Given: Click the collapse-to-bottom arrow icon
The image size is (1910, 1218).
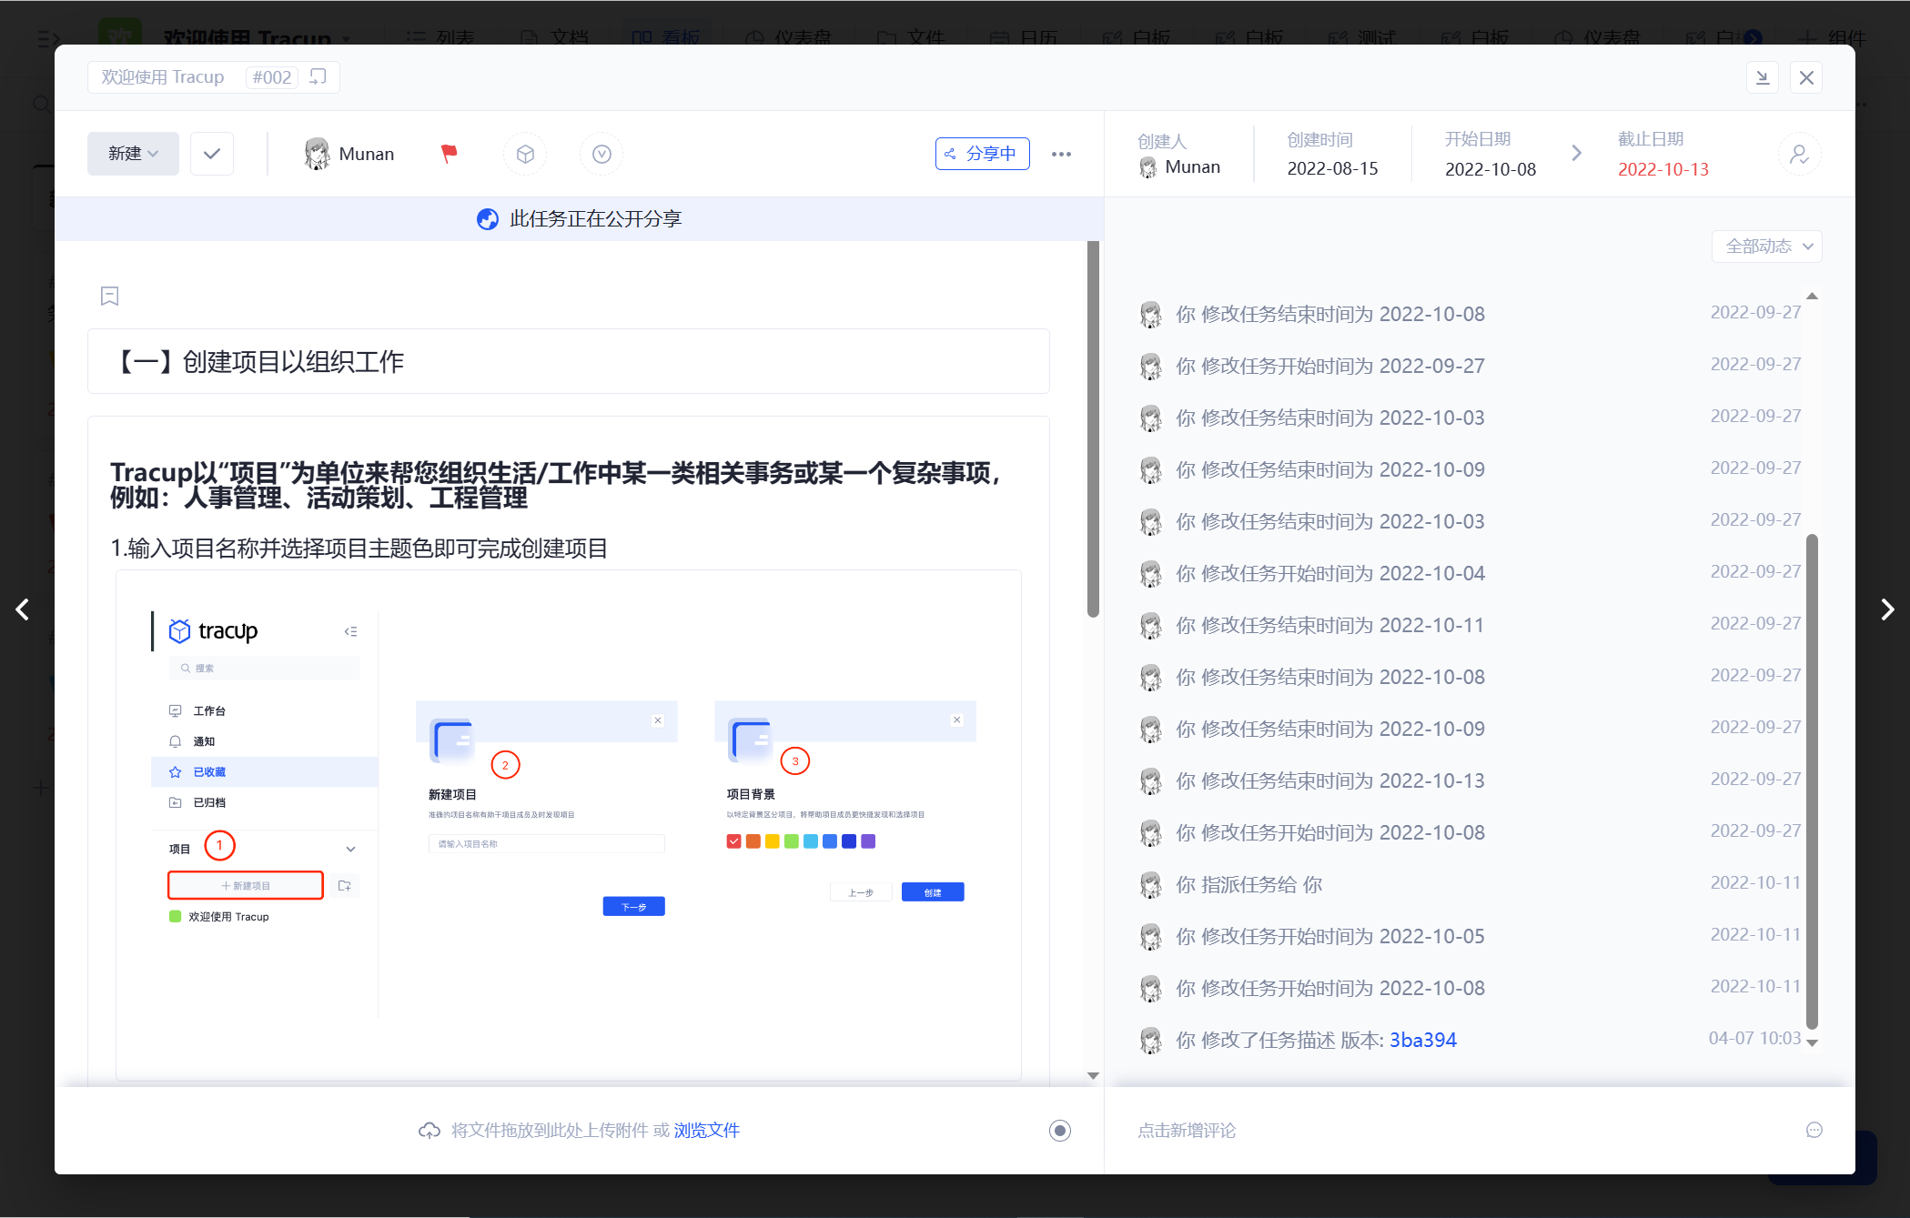Looking at the screenshot, I should pos(1763,77).
